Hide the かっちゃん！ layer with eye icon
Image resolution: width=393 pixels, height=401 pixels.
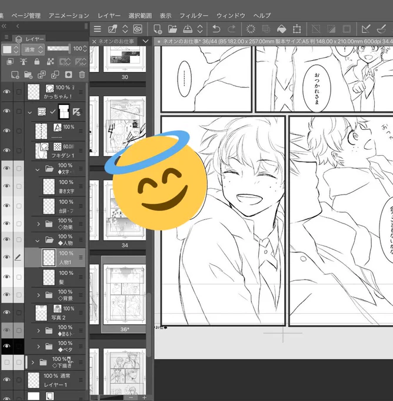pyautogui.click(x=6, y=91)
